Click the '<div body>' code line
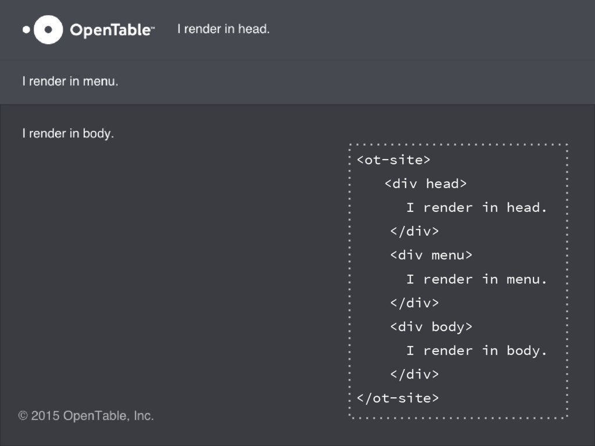This screenshot has height=446, width=595. [431, 327]
